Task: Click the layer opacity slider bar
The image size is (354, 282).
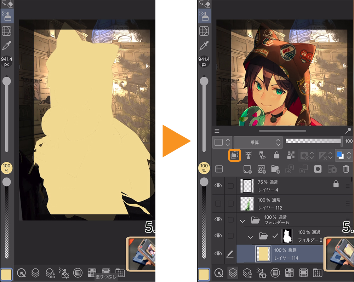Action: [313, 141]
